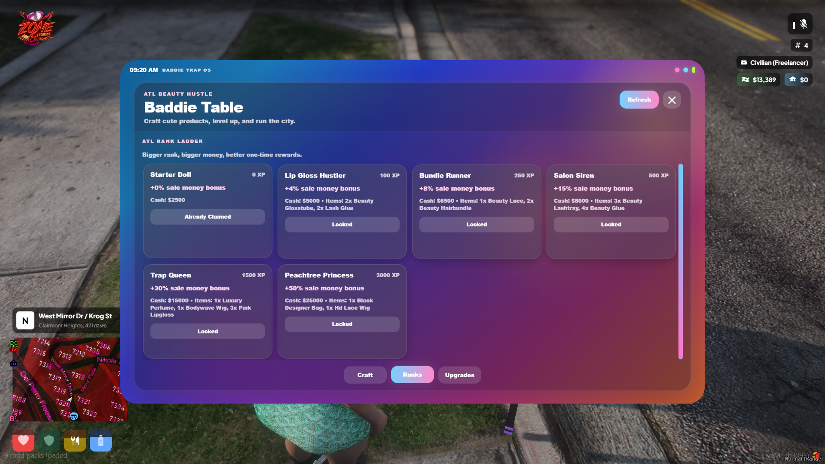Click the 3000 XP requirement text
Image resolution: width=825 pixels, height=464 pixels.
pos(388,275)
